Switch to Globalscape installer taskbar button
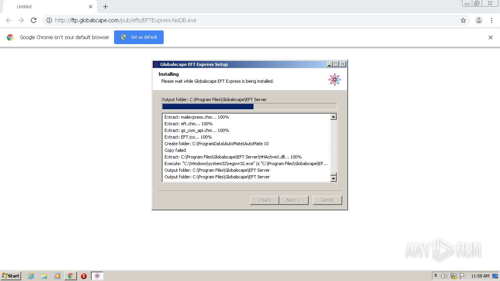 (97, 276)
